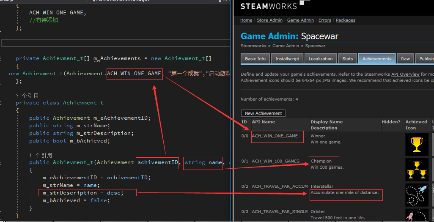The width and height of the screenshot is (434, 222).
Task: Click 'private class Achievment_t' declaration
Action: (x=60, y=103)
